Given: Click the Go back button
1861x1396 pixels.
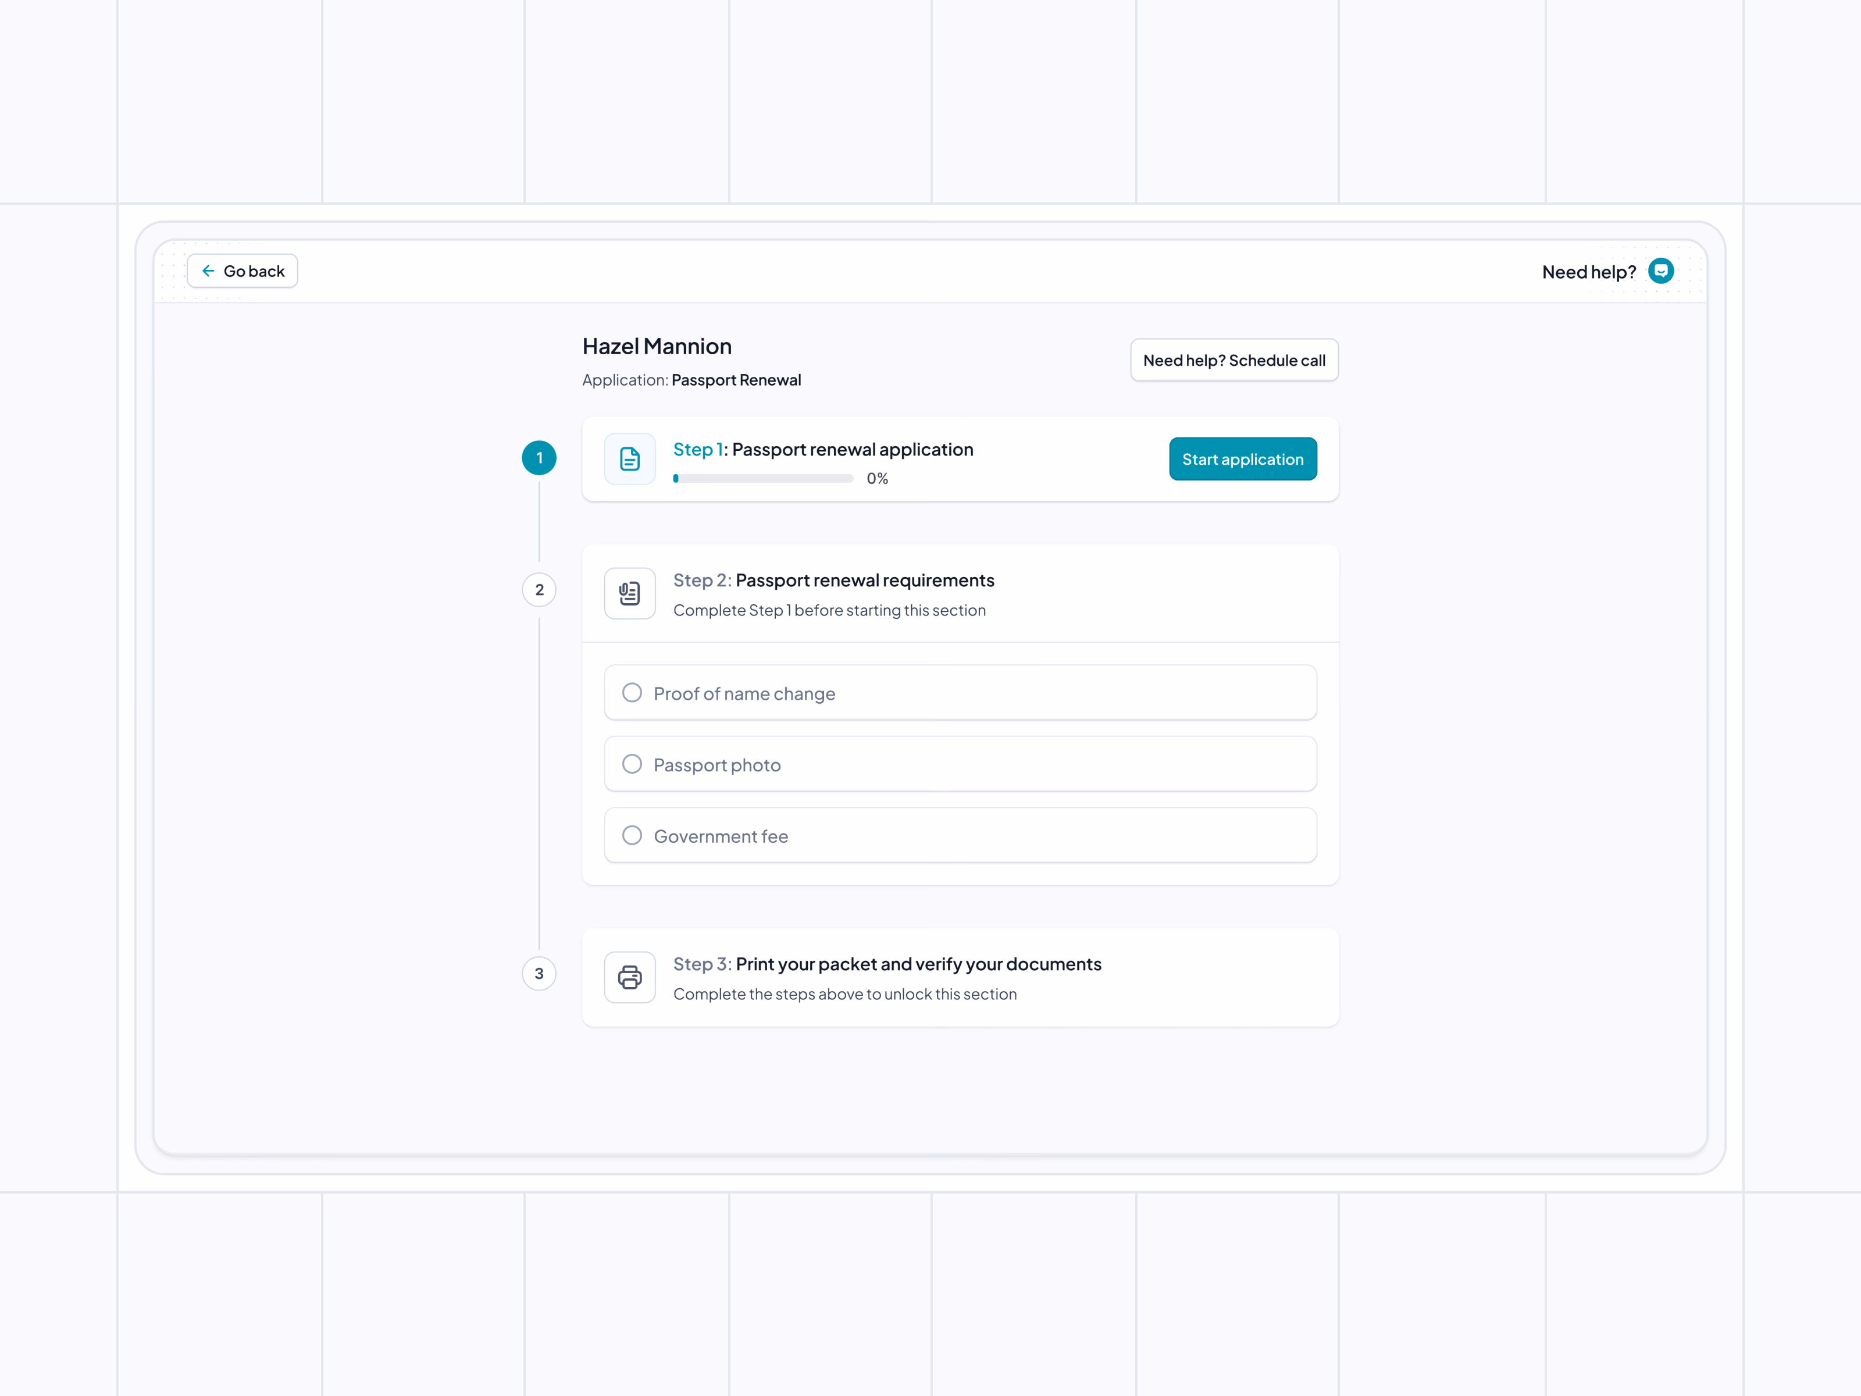Looking at the screenshot, I should tap(243, 271).
